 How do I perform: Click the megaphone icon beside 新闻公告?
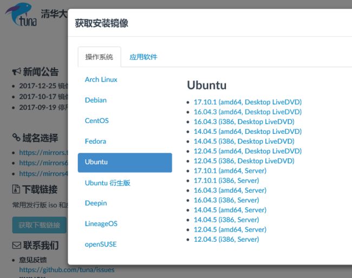pyautogui.click(x=16, y=72)
